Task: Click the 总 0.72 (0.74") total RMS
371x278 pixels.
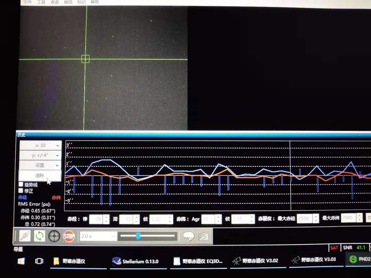Action: tap(40, 224)
